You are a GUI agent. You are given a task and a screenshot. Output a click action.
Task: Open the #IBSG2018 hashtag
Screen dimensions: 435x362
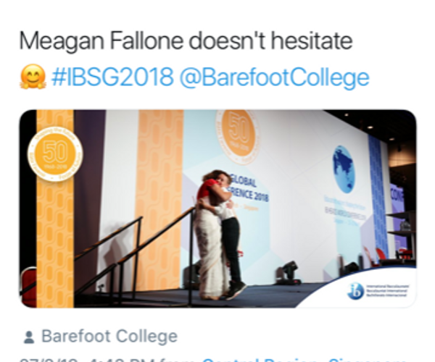(112, 77)
